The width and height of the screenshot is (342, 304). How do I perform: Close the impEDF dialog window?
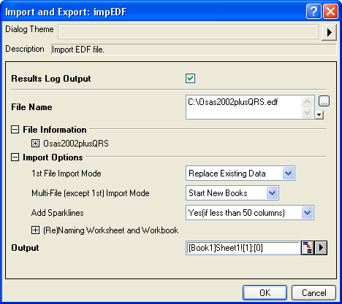click(x=330, y=12)
